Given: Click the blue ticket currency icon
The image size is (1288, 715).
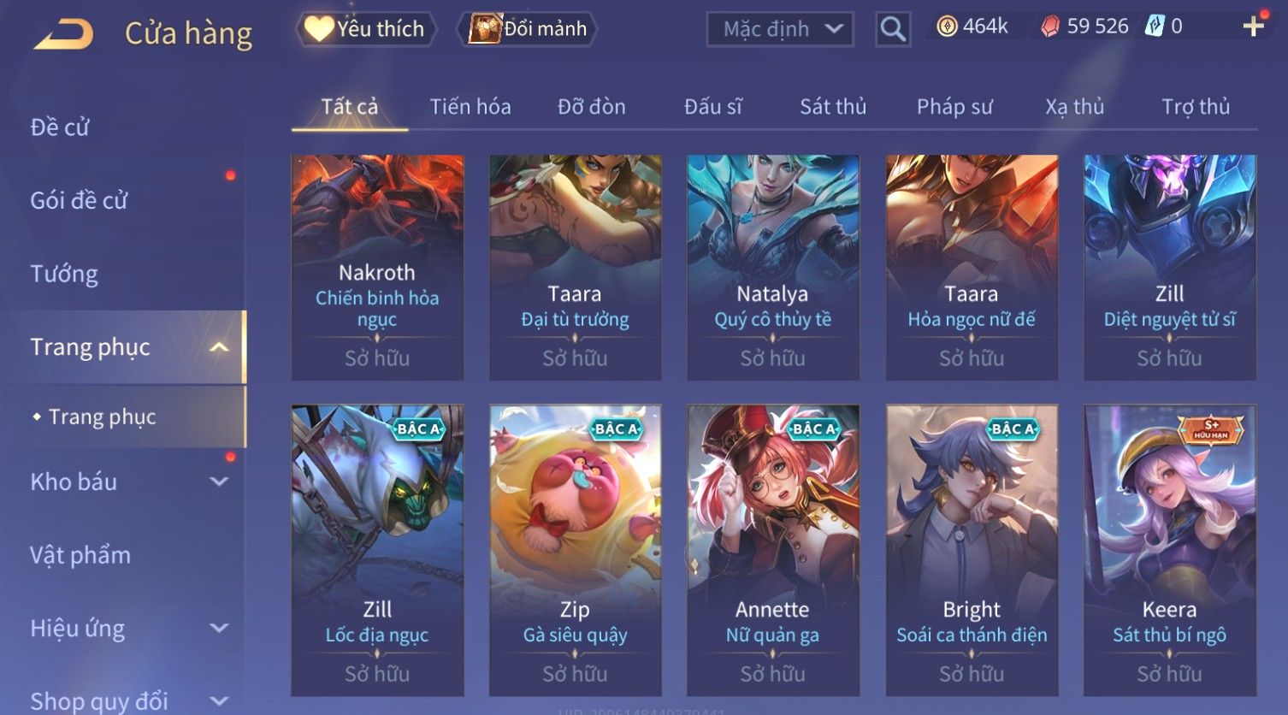Looking at the screenshot, I should tap(1155, 27).
